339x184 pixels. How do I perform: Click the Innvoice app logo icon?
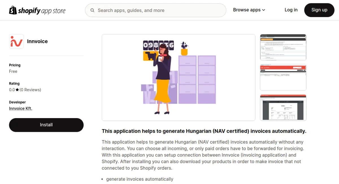16,41
